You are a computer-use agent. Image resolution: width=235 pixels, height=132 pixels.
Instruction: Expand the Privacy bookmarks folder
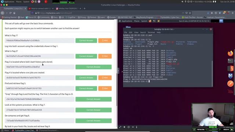[82, 17]
